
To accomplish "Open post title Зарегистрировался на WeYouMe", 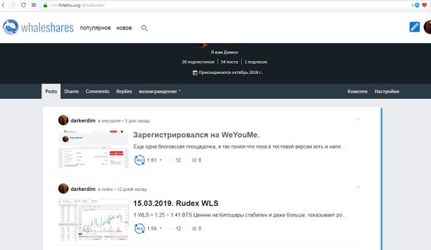I will [x=196, y=134].
